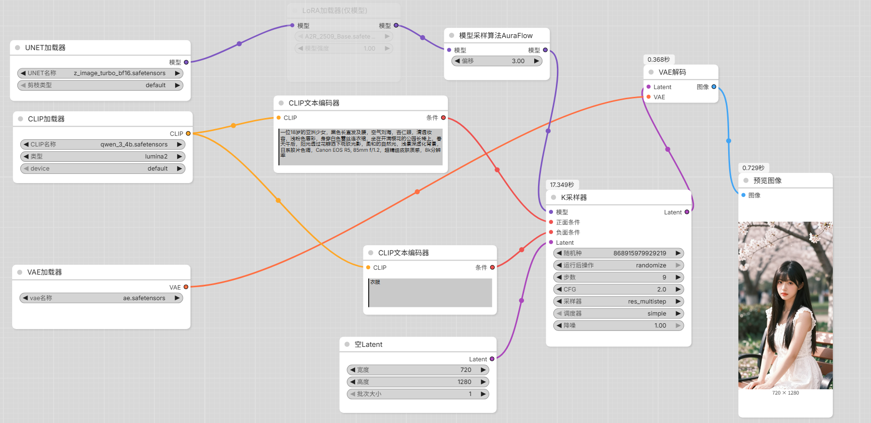Image resolution: width=871 pixels, height=423 pixels.
Task: Open the 采样器 res_multistep dropdown
Action: coord(619,302)
